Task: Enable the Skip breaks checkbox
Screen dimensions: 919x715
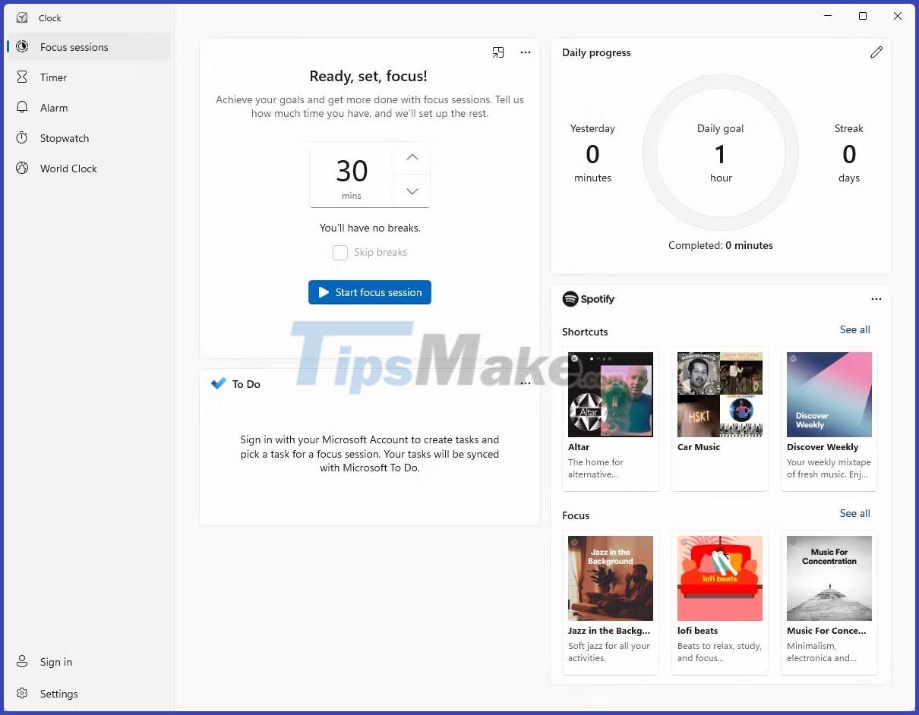Action: (339, 252)
